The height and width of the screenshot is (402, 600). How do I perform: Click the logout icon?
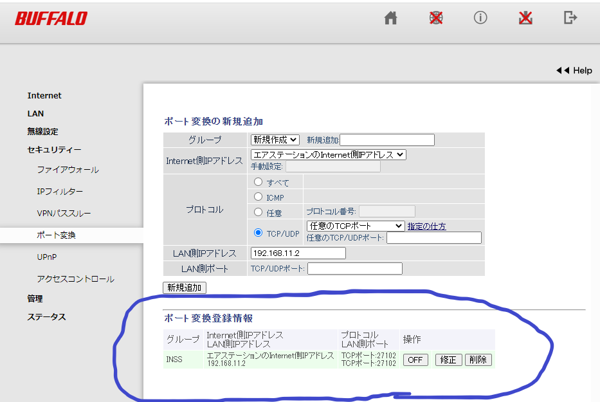(570, 17)
